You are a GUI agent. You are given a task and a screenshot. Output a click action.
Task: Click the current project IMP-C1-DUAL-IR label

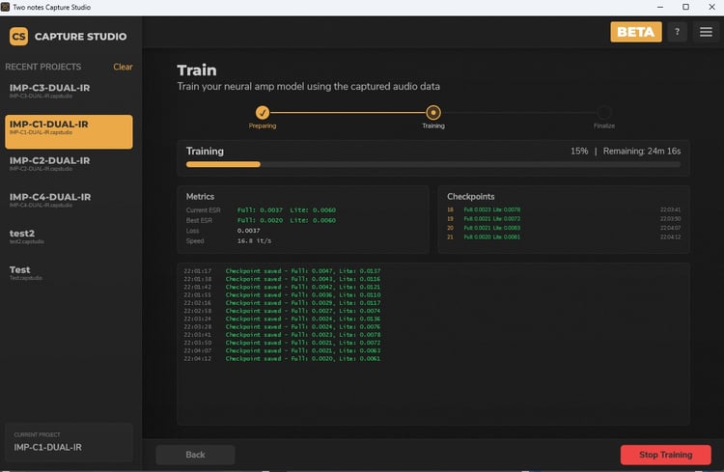(47, 448)
